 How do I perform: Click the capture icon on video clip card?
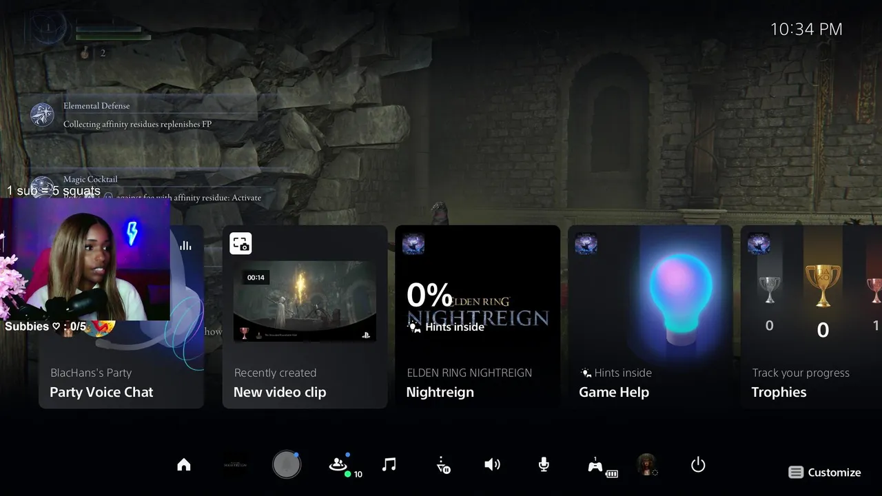pos(240,243)
